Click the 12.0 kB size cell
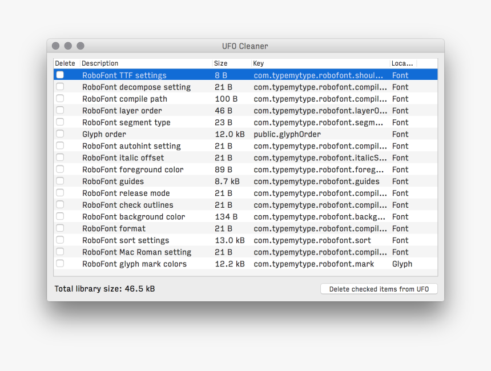 pyautogui.click(x=230, y=134)
